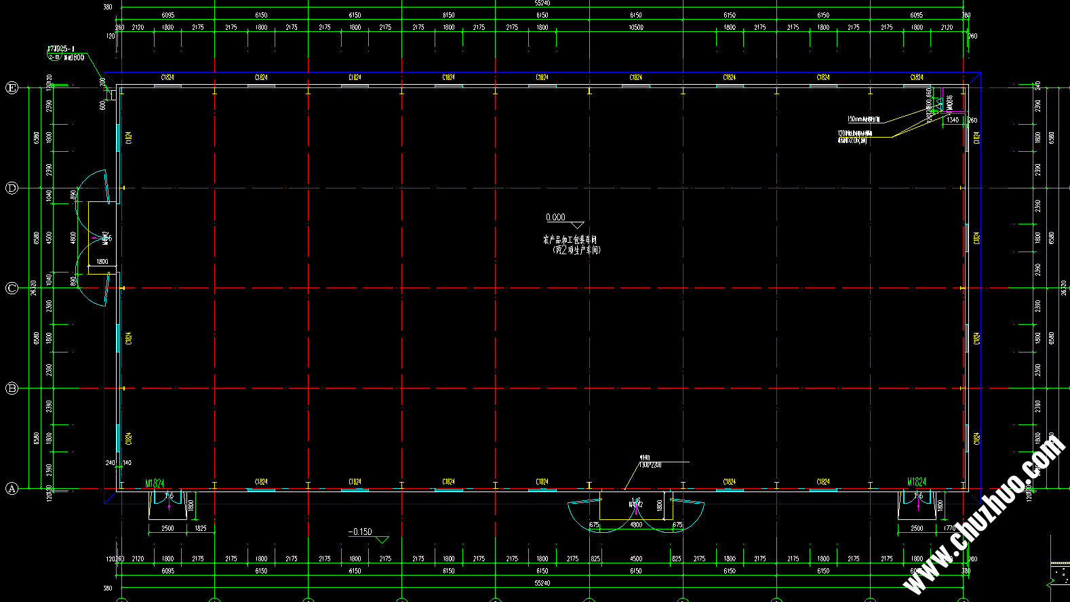Click the -0.150 elevation marker symbol

tap(382, 540)
